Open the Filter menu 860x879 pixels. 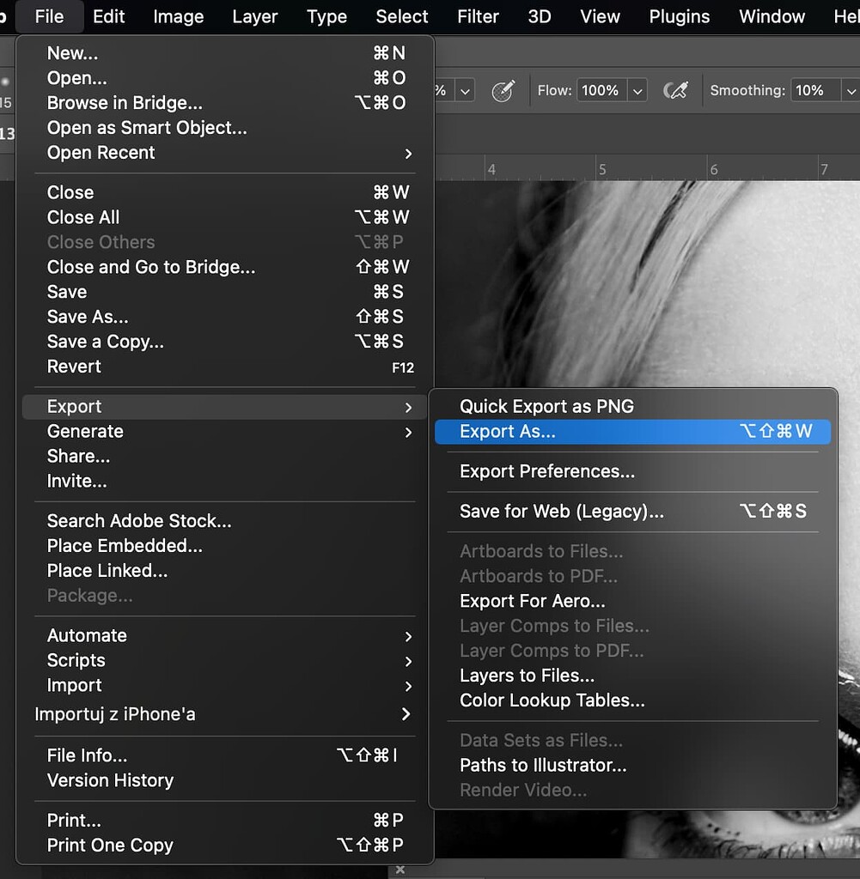[478, 16]
